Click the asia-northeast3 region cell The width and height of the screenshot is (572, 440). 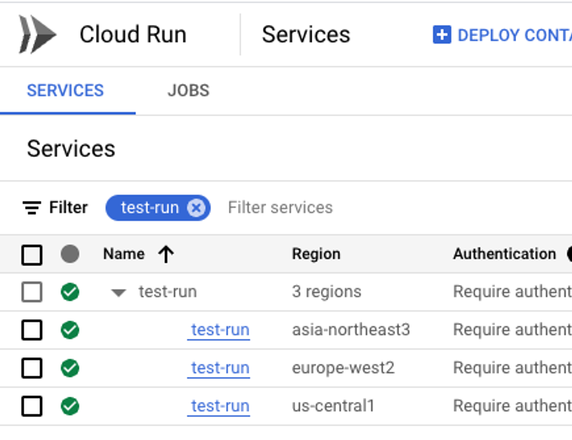coord(351,330)
